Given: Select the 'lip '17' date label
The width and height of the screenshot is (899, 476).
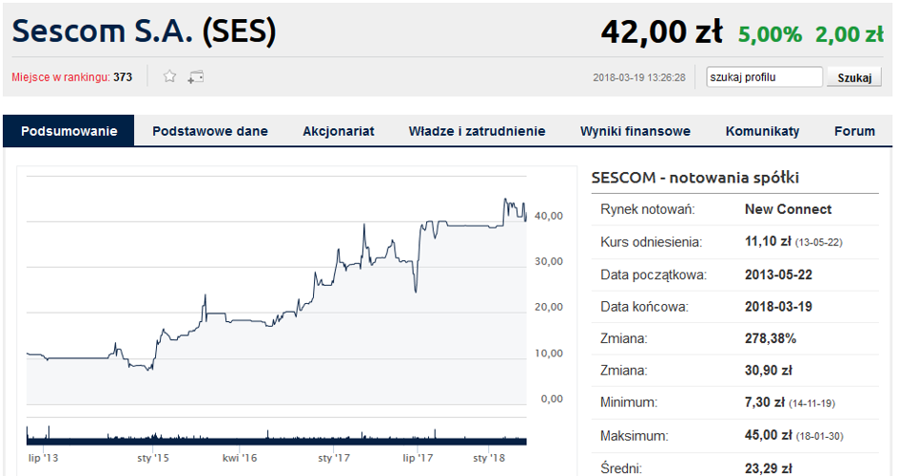Looking at the screenshot, I should [418, 458].
